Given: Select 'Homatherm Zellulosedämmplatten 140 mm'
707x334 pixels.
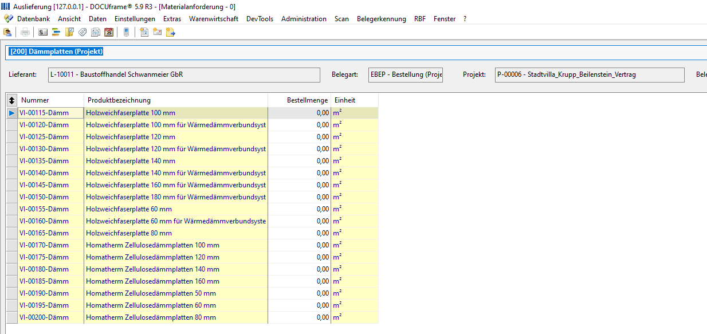Looking at the screenshot, I should click(176, 269).
